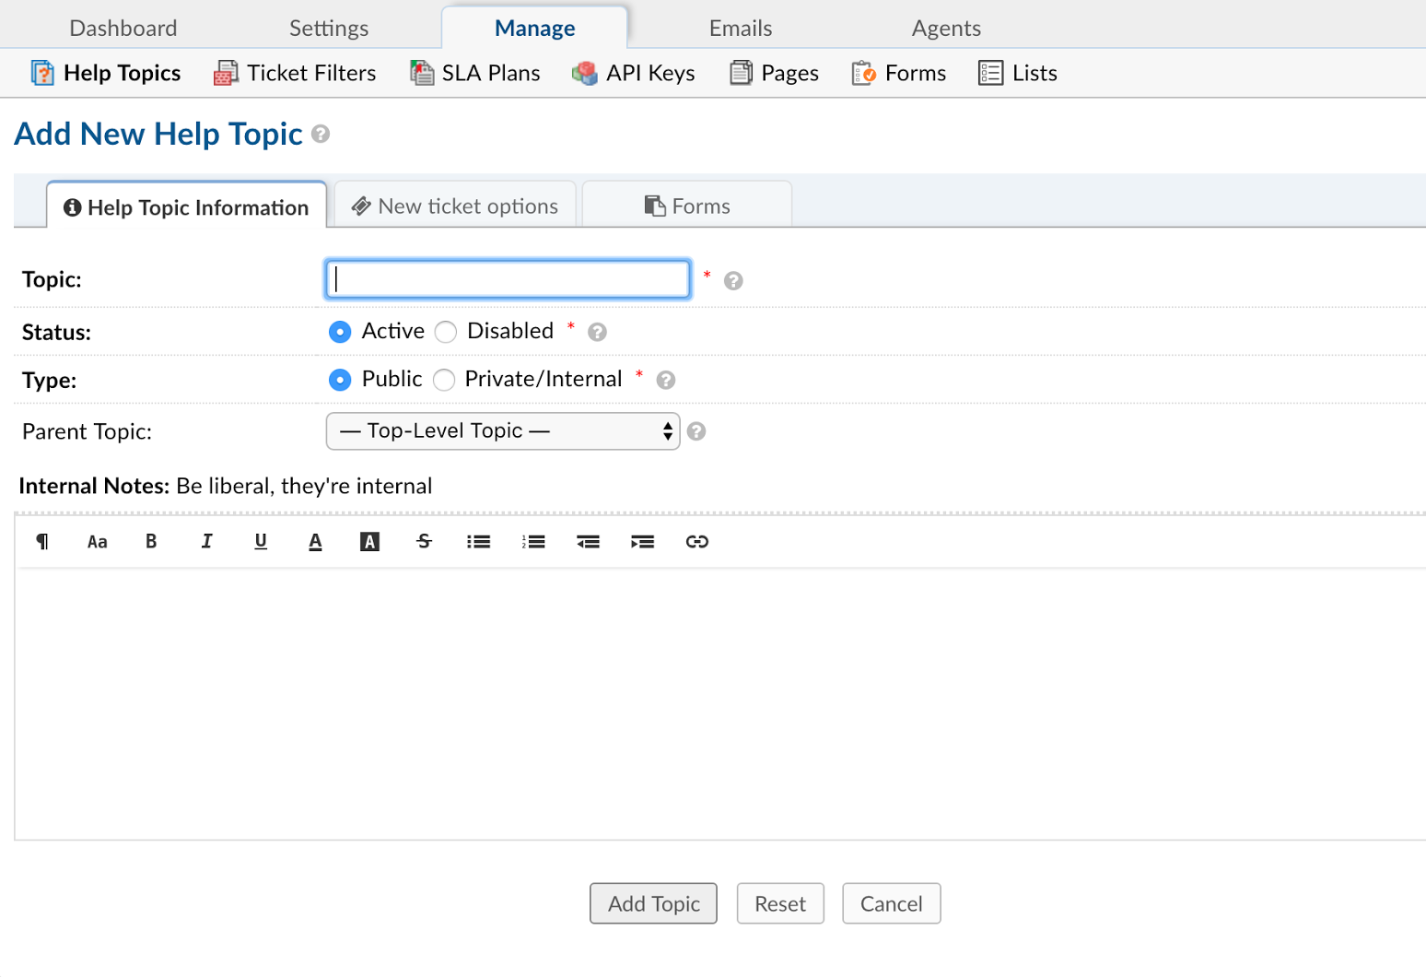Insert a bulleted list in the editor

[478, 542]
